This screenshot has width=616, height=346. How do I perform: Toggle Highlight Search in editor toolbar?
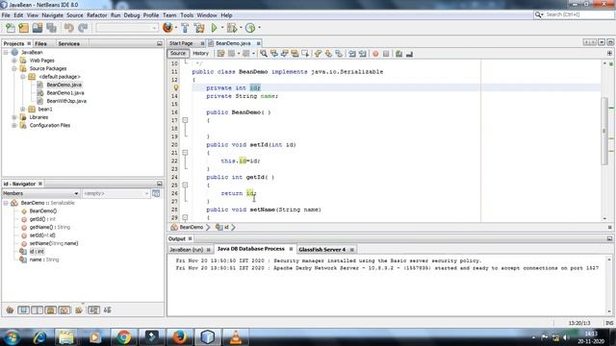pyautogui.click(x=295, y=54)
